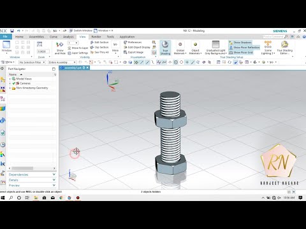
Task: Click the Name column header
Action: pos(13,74)
